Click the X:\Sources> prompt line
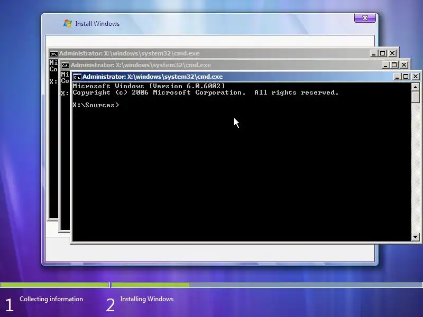This screenshot has width=423, height=317. 96,105
